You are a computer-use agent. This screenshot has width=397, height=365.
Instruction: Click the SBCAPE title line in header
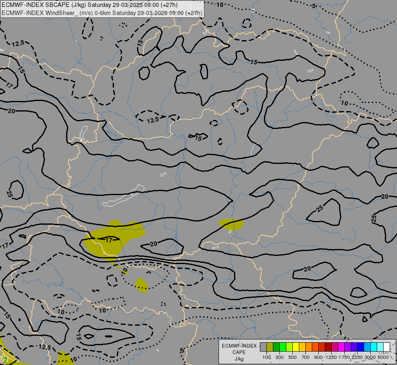tap(90, 5)
